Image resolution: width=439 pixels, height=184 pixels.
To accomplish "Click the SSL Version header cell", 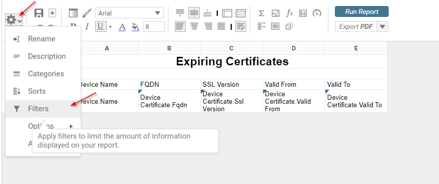I will click(x=232, y=84).
